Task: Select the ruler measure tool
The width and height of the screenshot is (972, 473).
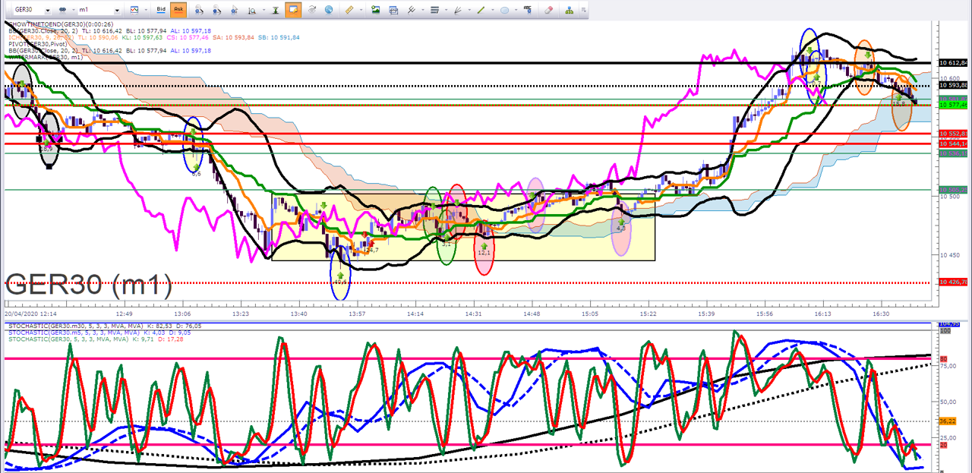Action: 349,10
